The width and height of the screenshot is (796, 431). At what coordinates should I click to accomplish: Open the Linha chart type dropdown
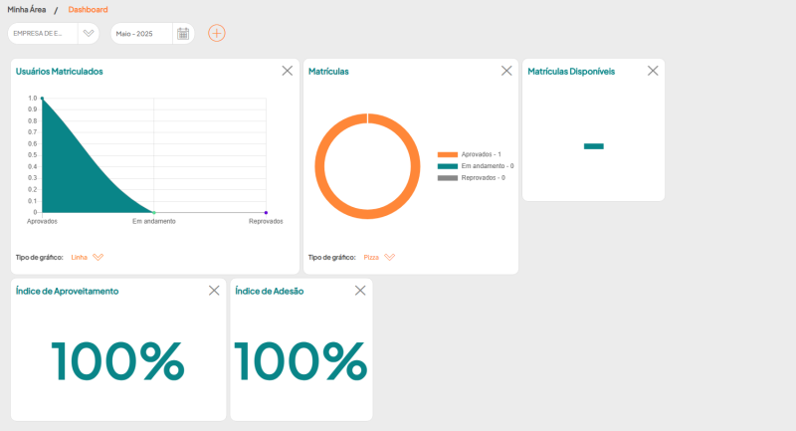pos(88,258)
